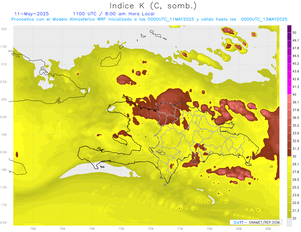Image resolution: width=301 pixels, height=232 pixels.
Task: Click the legend value '26.5'
Action: (x=295, y=180)
